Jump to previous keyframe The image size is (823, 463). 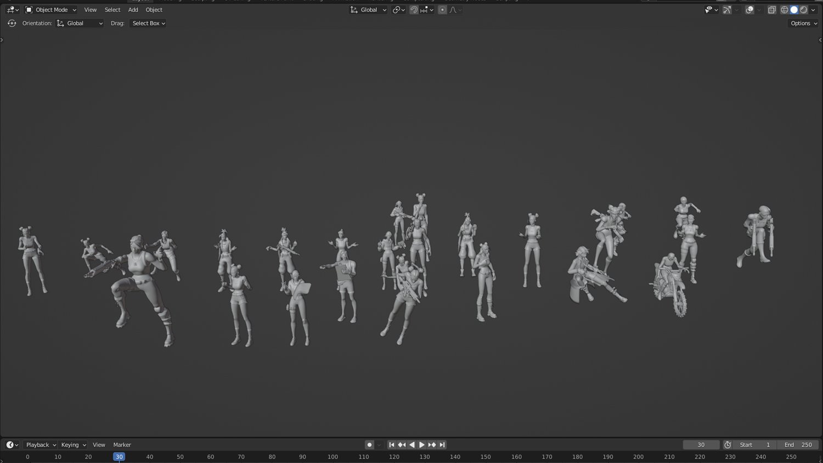tap(402, 445)
